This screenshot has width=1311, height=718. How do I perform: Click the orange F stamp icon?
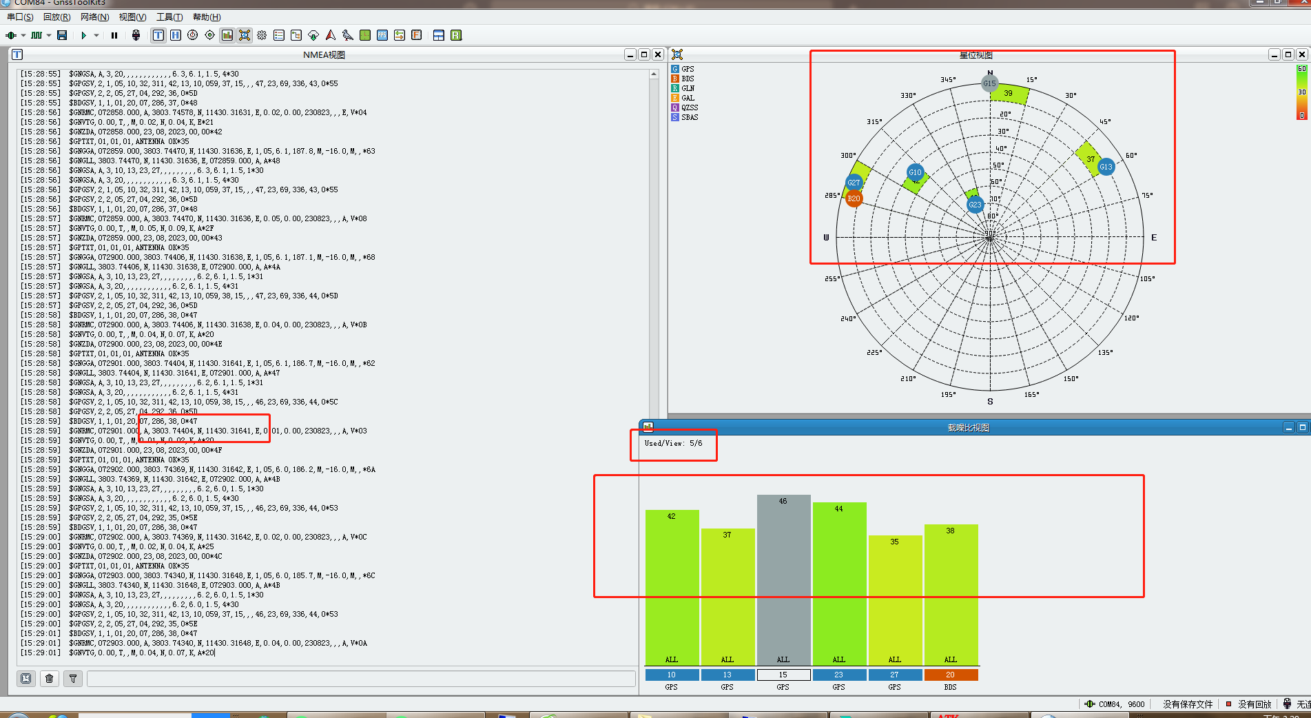pos(417,35)
